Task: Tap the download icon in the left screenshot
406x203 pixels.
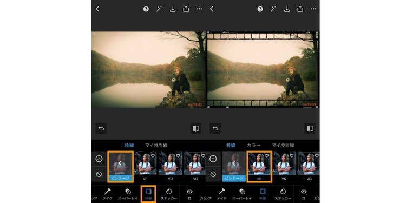Action: 173,9
